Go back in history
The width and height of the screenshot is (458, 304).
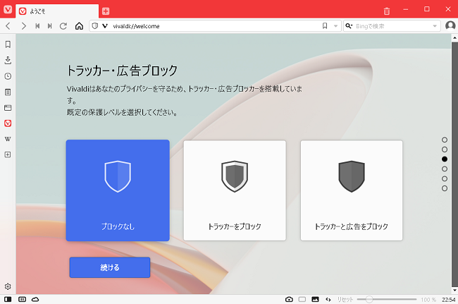(8, 26)
